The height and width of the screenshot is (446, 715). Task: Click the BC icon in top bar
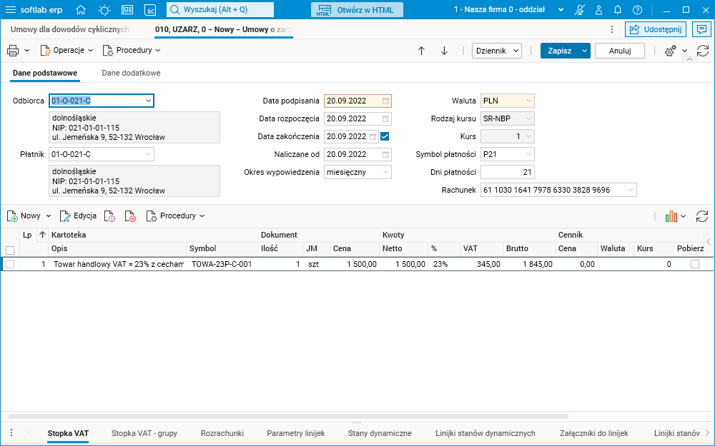150,10
